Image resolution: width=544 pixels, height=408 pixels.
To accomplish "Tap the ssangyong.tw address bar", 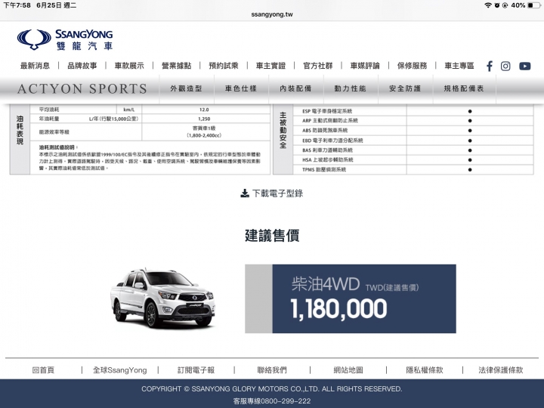I will pos(272,14).
